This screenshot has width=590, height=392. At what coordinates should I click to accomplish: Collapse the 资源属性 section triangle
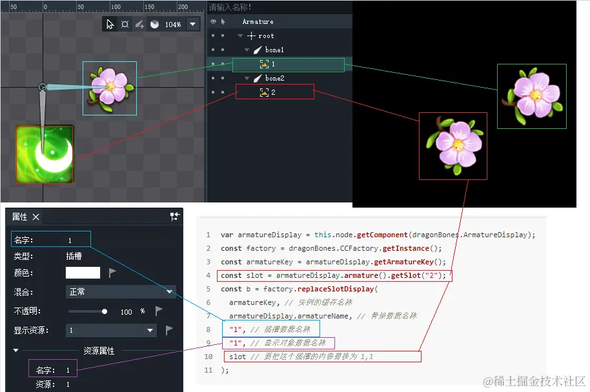[x=15, y=350]
